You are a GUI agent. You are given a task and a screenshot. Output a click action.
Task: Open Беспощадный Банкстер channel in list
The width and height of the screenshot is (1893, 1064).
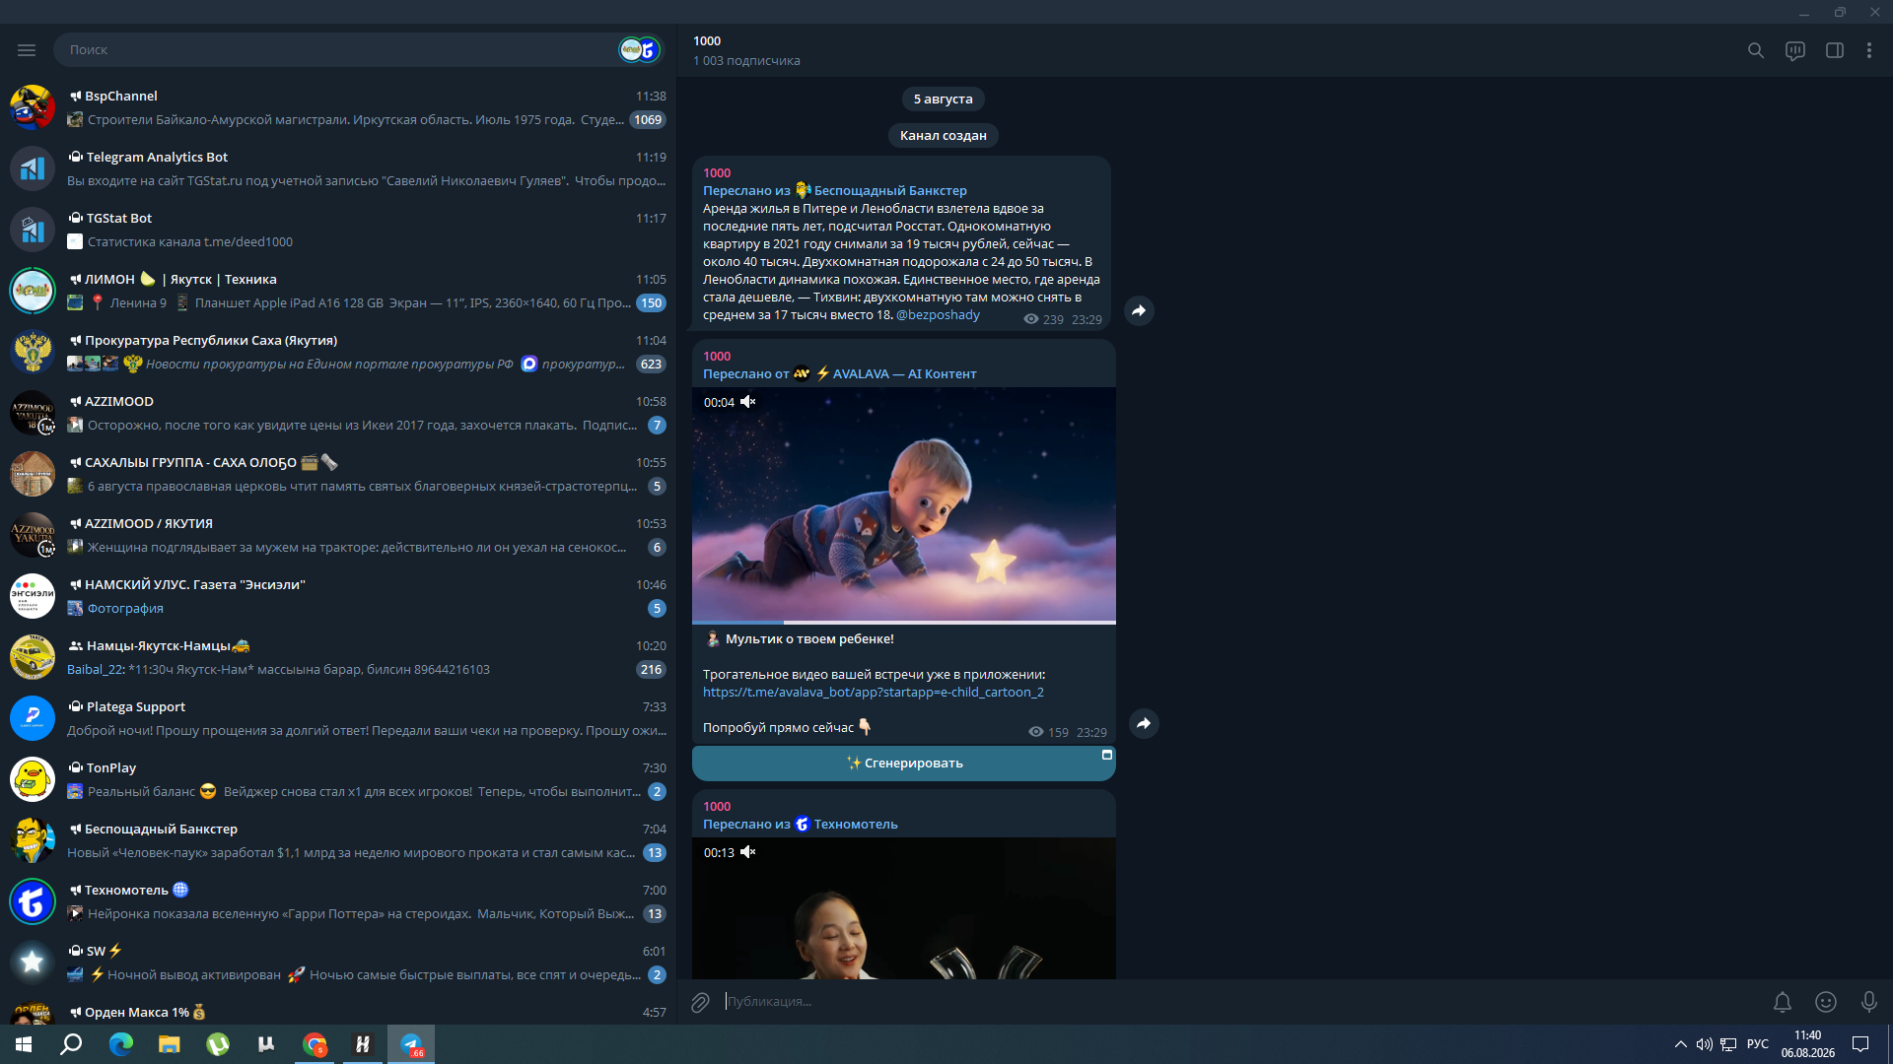tap(338, 840)
